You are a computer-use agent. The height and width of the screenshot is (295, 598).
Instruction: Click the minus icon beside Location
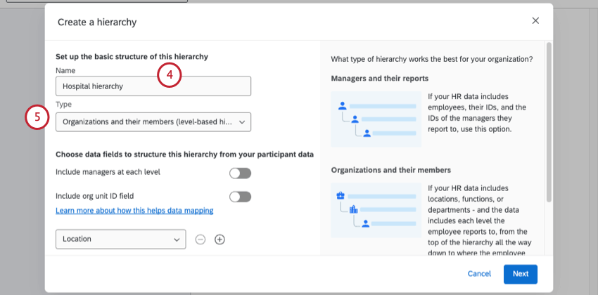tap(201, 240)
